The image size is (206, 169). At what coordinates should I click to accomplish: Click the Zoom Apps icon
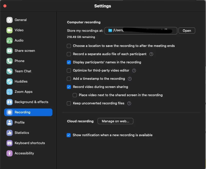tap(10, 92)
